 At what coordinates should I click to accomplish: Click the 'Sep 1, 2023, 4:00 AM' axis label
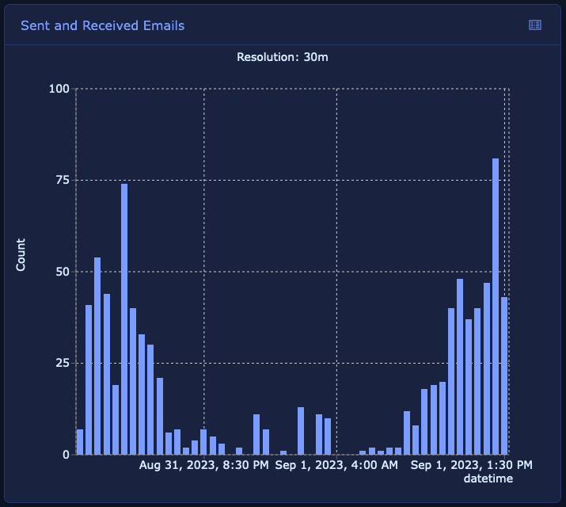(x=336, y=465)
